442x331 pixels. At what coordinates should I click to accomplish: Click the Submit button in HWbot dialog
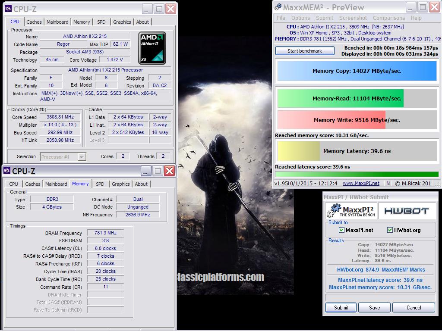pos(341,308)
